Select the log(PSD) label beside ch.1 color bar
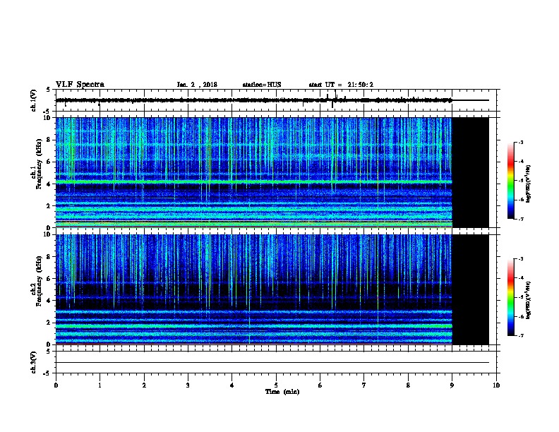The height and width of the screenshot is (432, 559). coord(529,184)
